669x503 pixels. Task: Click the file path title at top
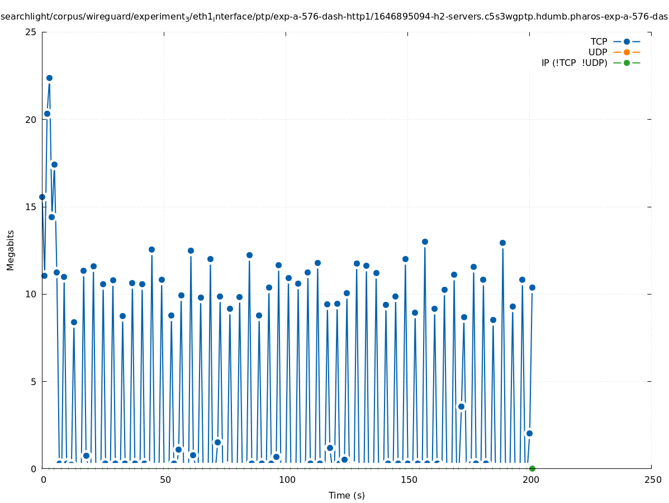click(334, 17)
